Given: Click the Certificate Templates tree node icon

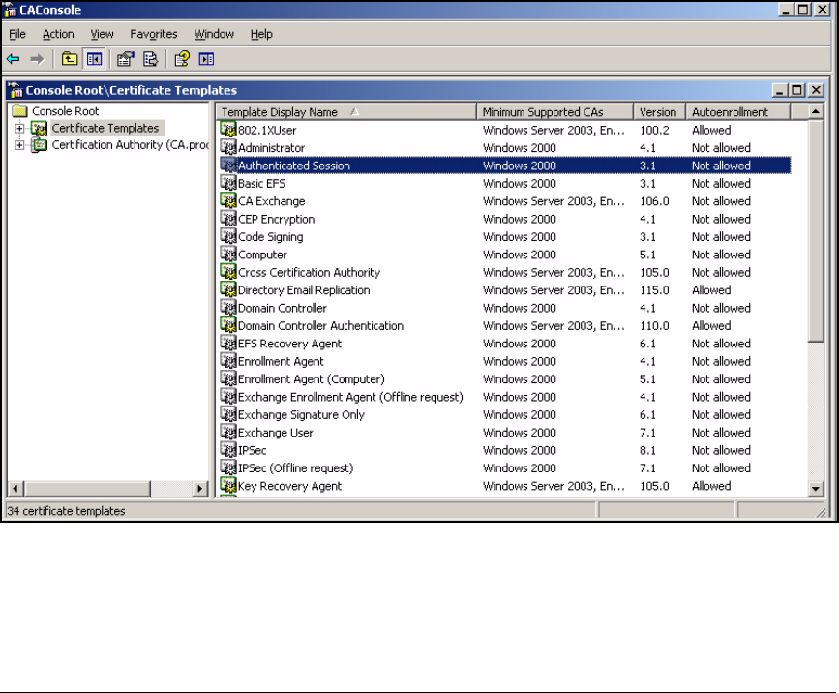Looking at the screenshot, I should [x=39, y=129].
